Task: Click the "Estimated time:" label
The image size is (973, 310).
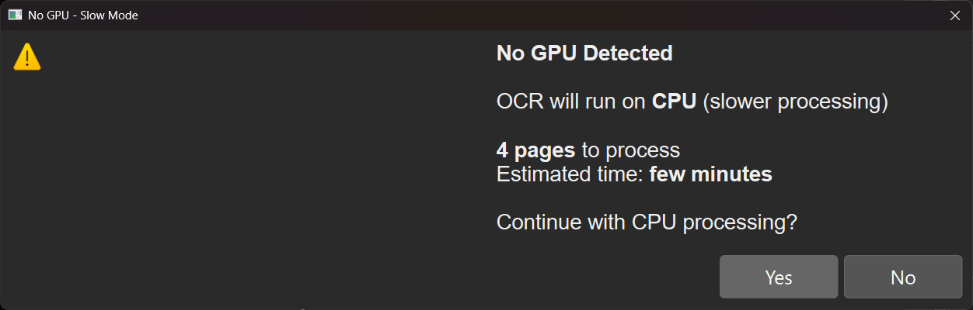Action: (570, 174)
